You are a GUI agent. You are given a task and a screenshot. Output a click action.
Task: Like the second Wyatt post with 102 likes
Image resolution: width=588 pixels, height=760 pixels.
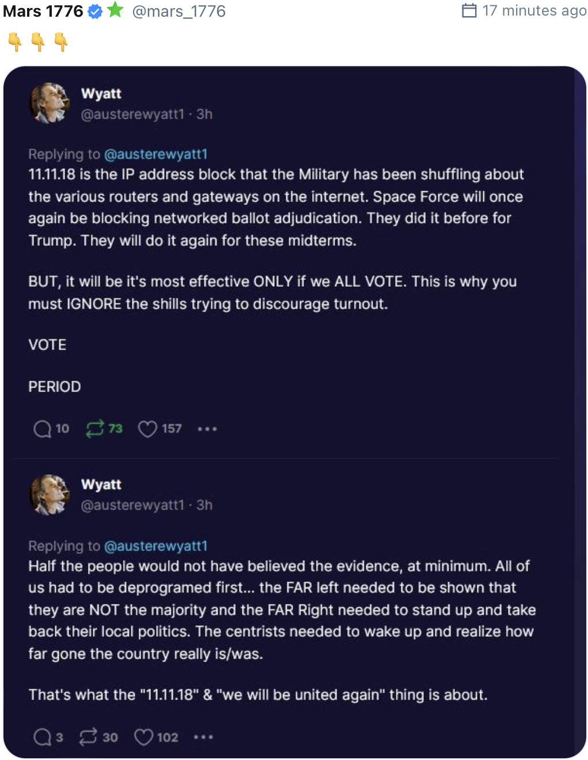(143, 737)
